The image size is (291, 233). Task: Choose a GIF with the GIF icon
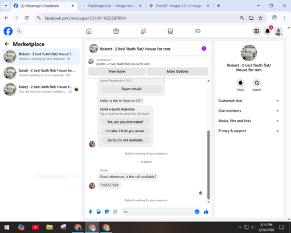pos(115,211)
